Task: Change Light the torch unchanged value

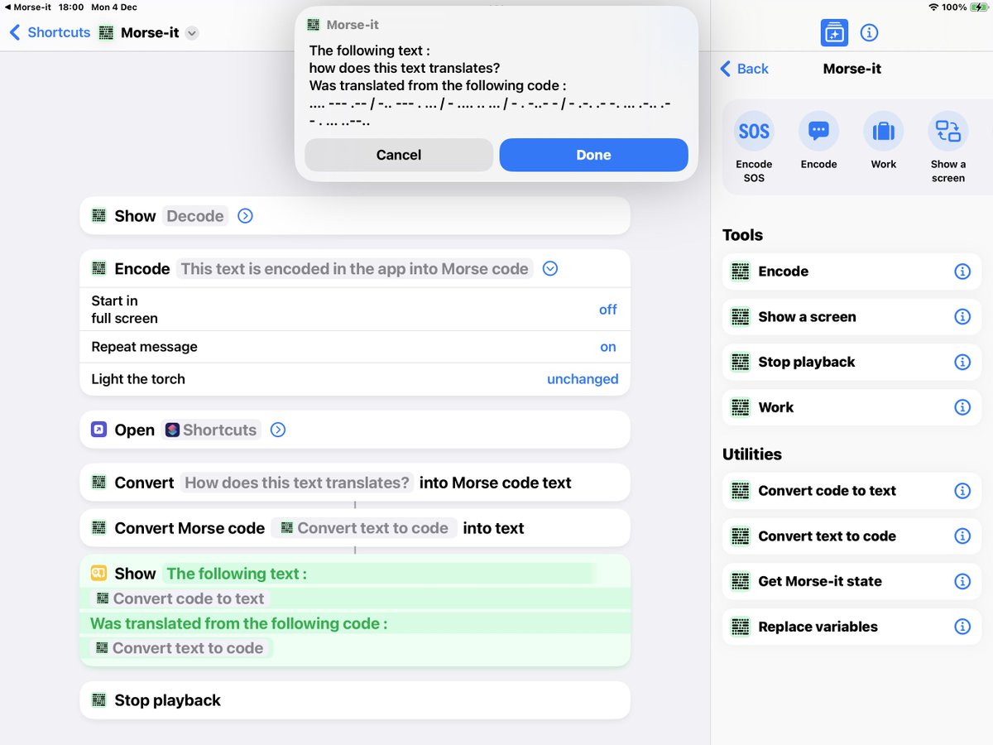Action: [x=583, y=379]
